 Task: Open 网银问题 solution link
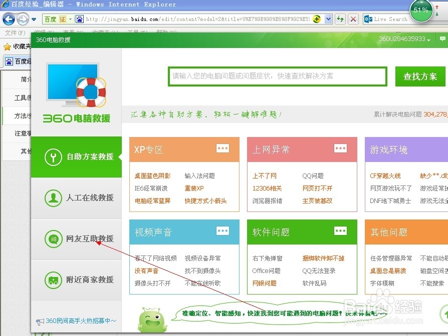[265, 283]
